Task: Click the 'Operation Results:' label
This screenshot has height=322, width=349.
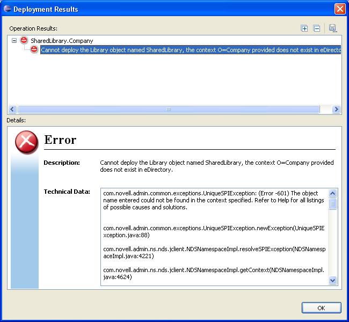Action: point(33,28)
